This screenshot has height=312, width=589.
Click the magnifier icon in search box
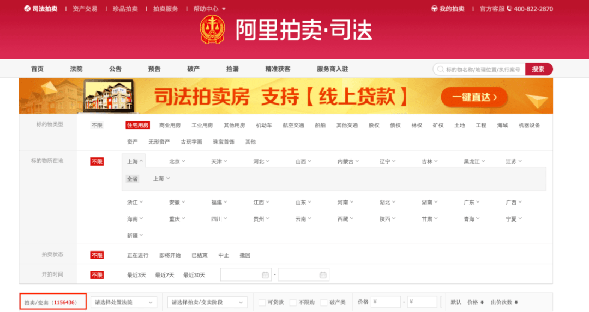tap(440, 69)
